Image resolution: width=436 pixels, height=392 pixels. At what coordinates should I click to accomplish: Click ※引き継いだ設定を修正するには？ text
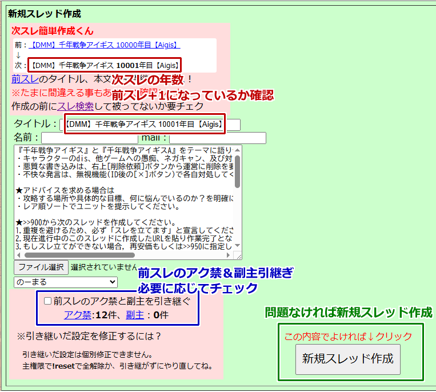pos(89,336)
